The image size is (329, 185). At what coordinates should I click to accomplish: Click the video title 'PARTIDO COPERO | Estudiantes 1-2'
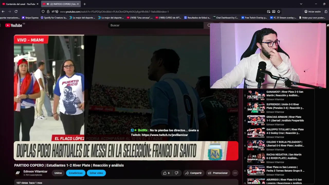click(69, 165)
